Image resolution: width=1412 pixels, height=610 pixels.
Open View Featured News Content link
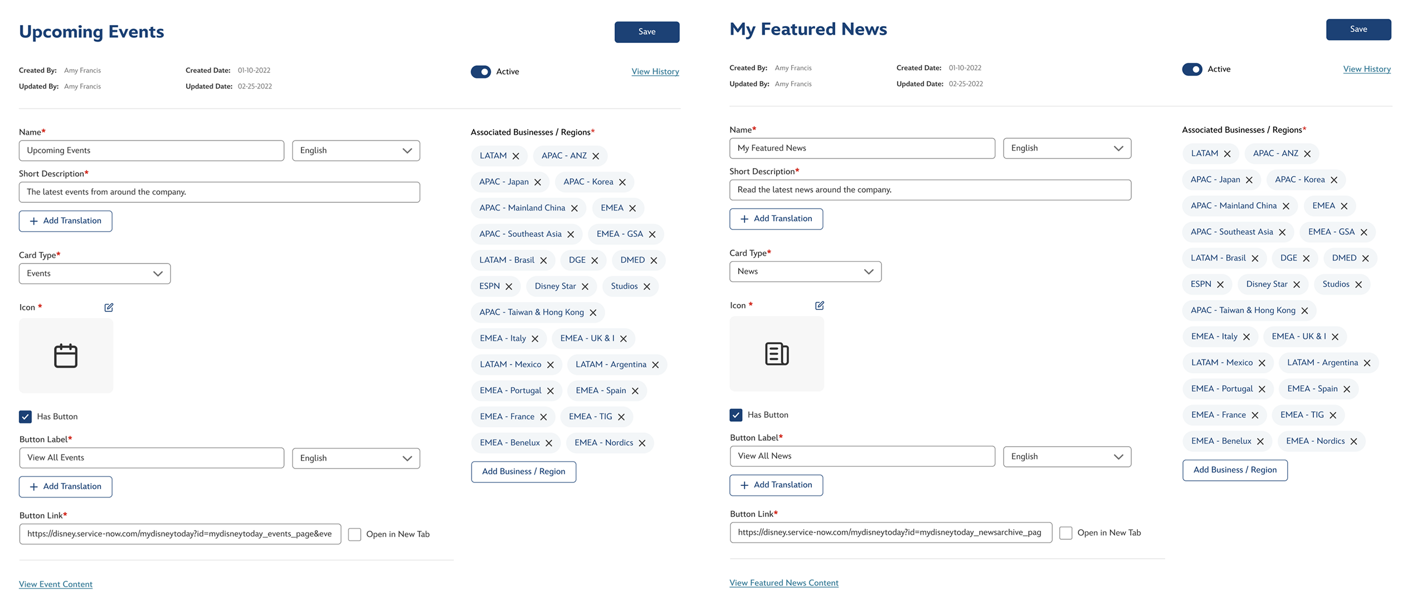(x=783, y=583)
